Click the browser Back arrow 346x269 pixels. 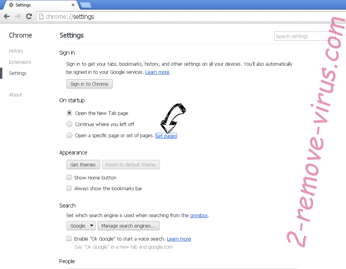click(7, 16)
